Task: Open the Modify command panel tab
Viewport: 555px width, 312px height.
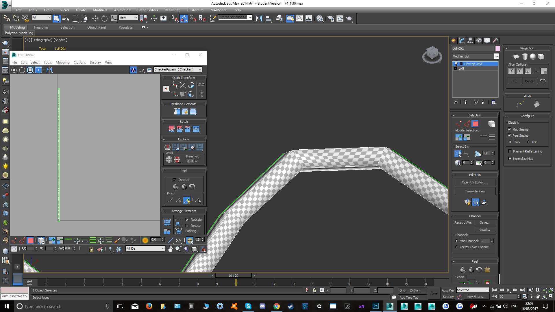Action: pos(462,40)
